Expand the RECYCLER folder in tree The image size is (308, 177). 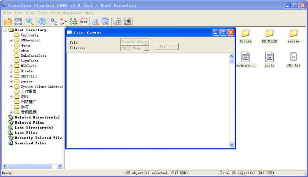tap(11, 76)
